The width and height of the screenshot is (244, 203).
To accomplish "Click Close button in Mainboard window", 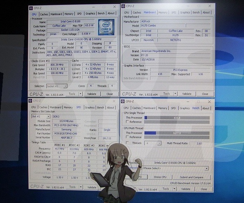I will (205, 94).
